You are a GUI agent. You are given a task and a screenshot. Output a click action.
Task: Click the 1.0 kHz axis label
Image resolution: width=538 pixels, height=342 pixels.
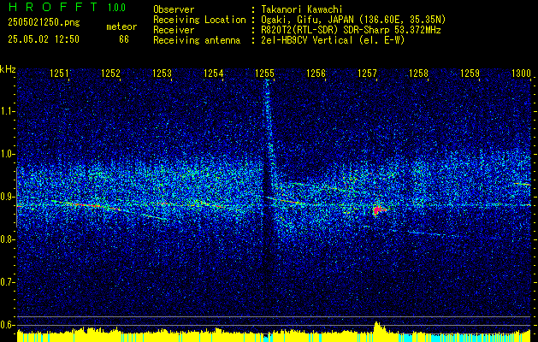pos(8,154)
